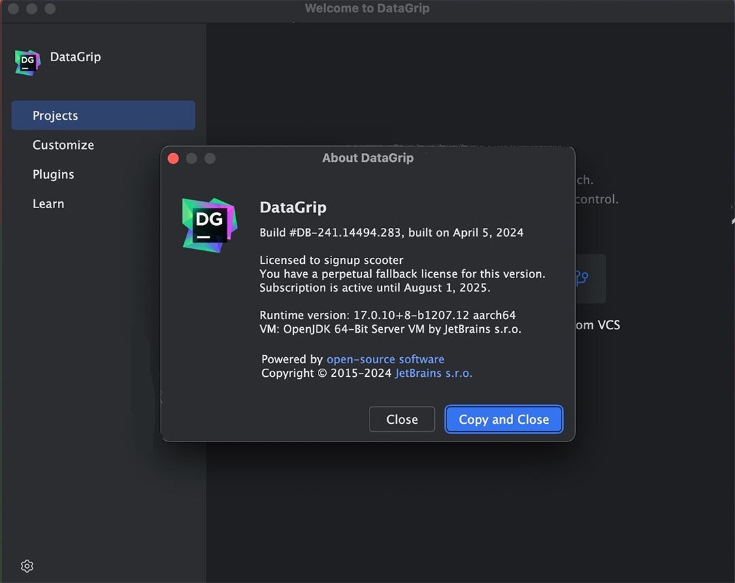
Task: Click the DataGrip name label in the sidebar
Action: [x=76, y=57]
